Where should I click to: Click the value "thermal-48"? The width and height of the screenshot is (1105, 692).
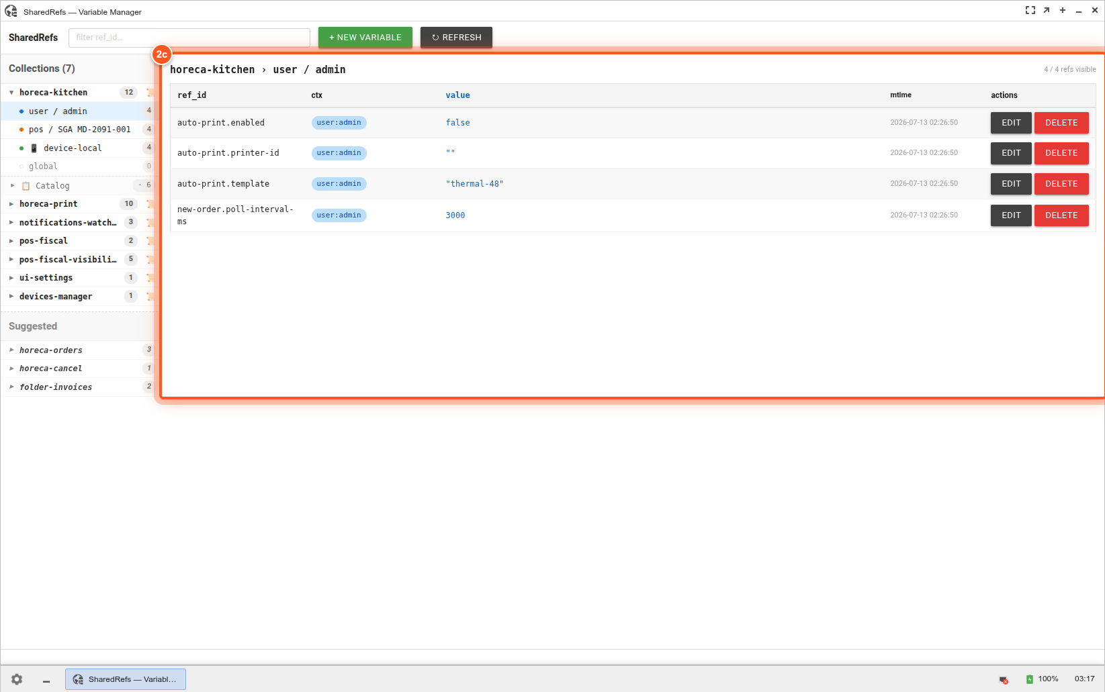tap(474, 184)
